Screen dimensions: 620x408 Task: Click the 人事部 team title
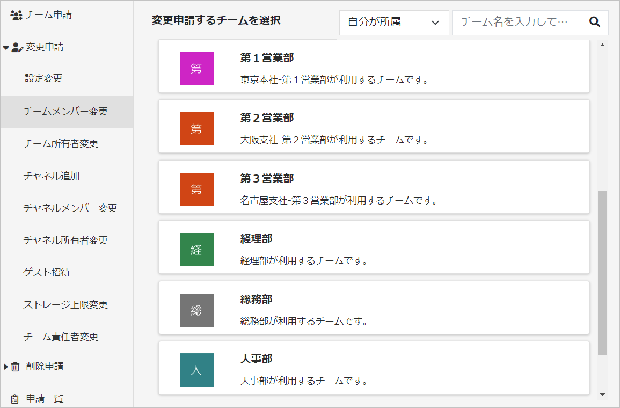pos(256,359)
